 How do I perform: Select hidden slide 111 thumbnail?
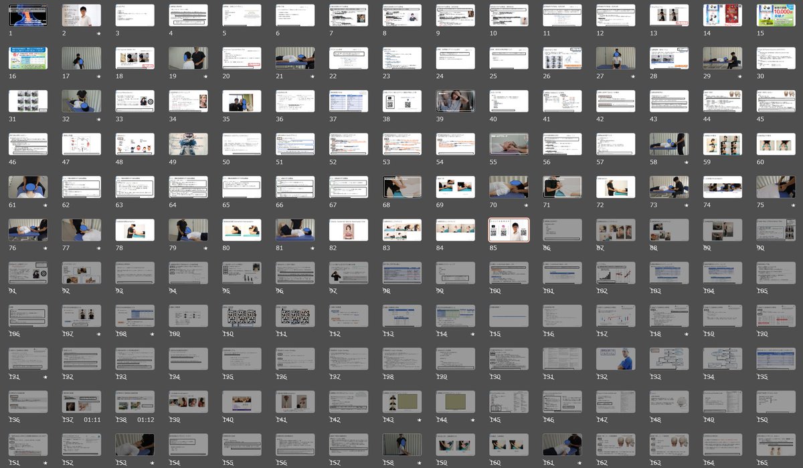pyautogui.click(x=295, y=316)
